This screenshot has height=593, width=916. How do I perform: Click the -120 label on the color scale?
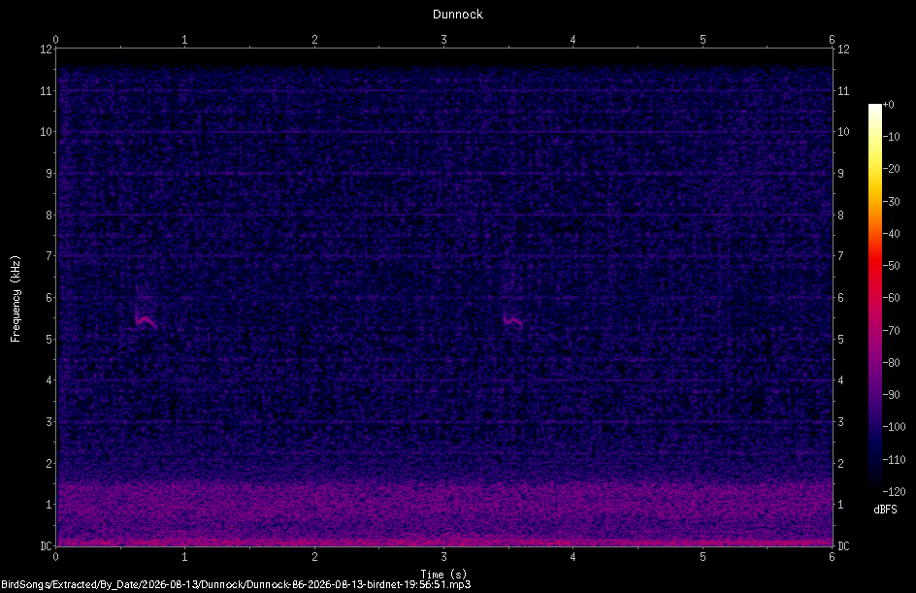coord(894,492)
